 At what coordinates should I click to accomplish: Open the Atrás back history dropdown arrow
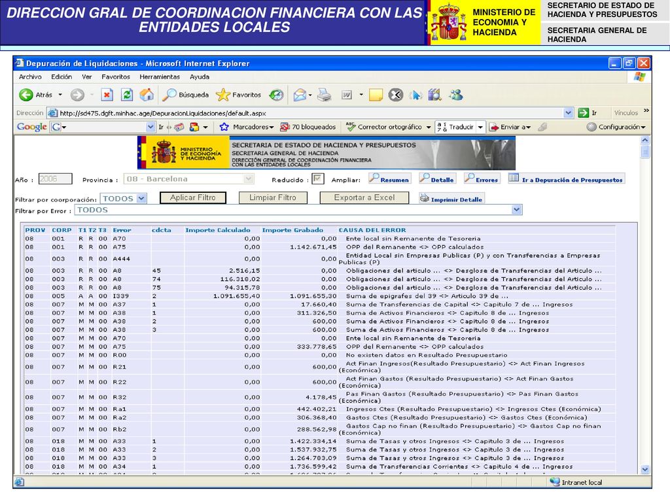point(60,95)
